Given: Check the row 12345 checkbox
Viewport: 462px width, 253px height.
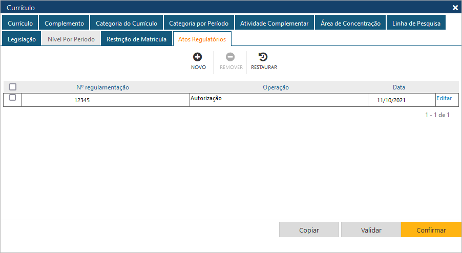Looking at the screenshot, I should [x=13, y=98].
